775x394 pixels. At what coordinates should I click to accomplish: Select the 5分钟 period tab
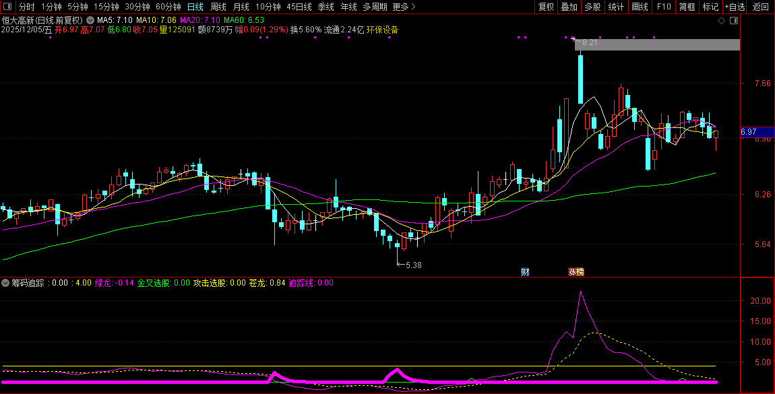click(77, 7)
